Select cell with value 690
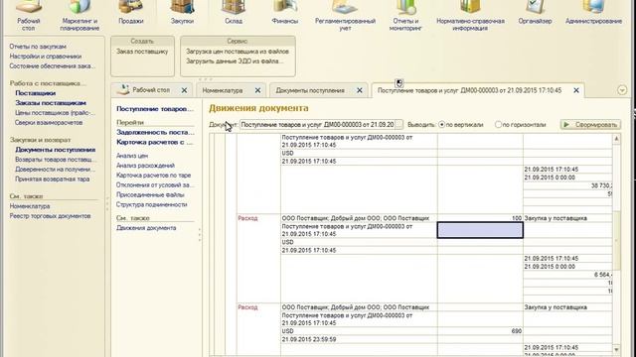Viewport: 636px width, 357px height. coord(480,331)
